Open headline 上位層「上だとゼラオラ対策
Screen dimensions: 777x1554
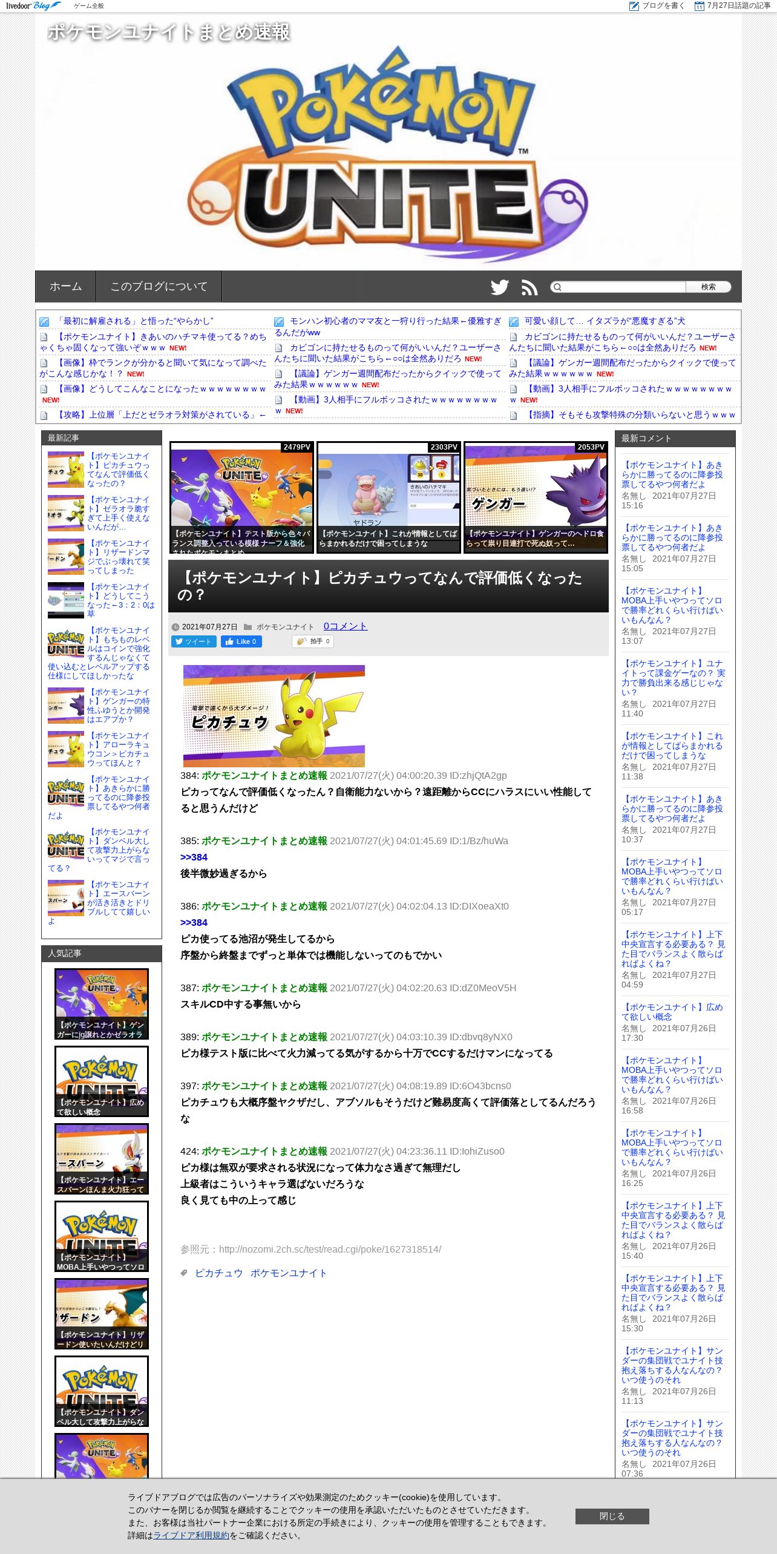point(161,415)
